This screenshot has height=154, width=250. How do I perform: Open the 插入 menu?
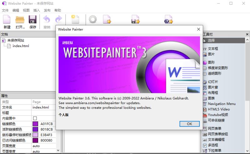point(37,10)
